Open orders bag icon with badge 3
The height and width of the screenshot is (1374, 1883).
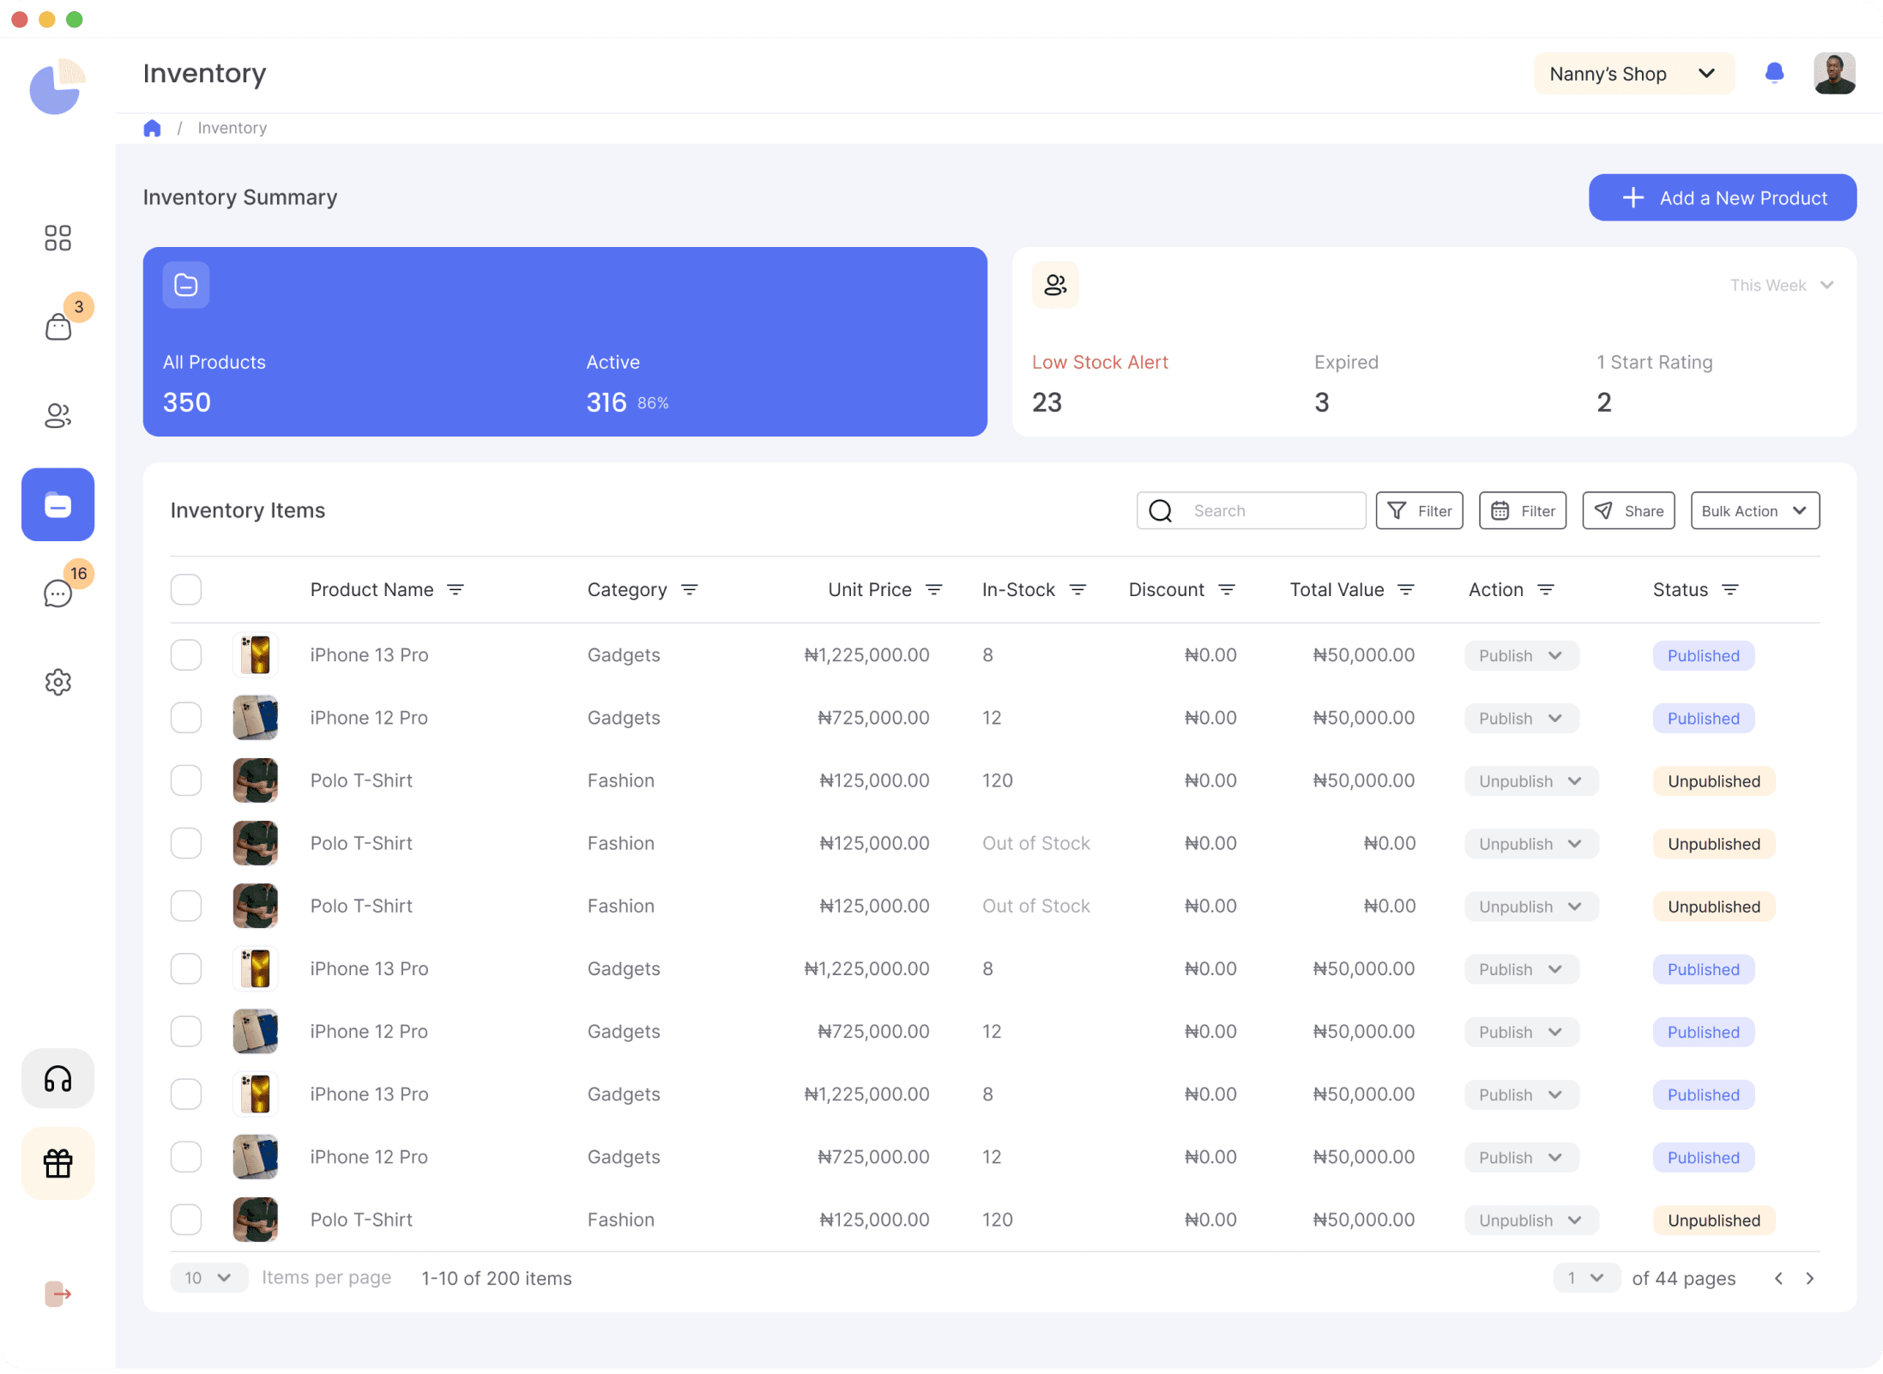click(x=57, y=327)
